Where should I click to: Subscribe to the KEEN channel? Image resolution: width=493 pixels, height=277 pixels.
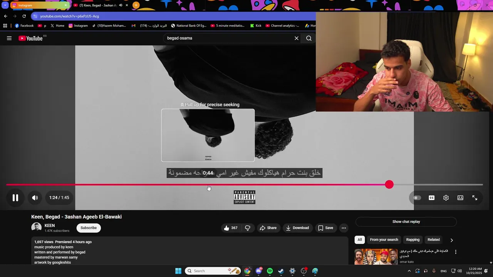click(x=89, y=228)
